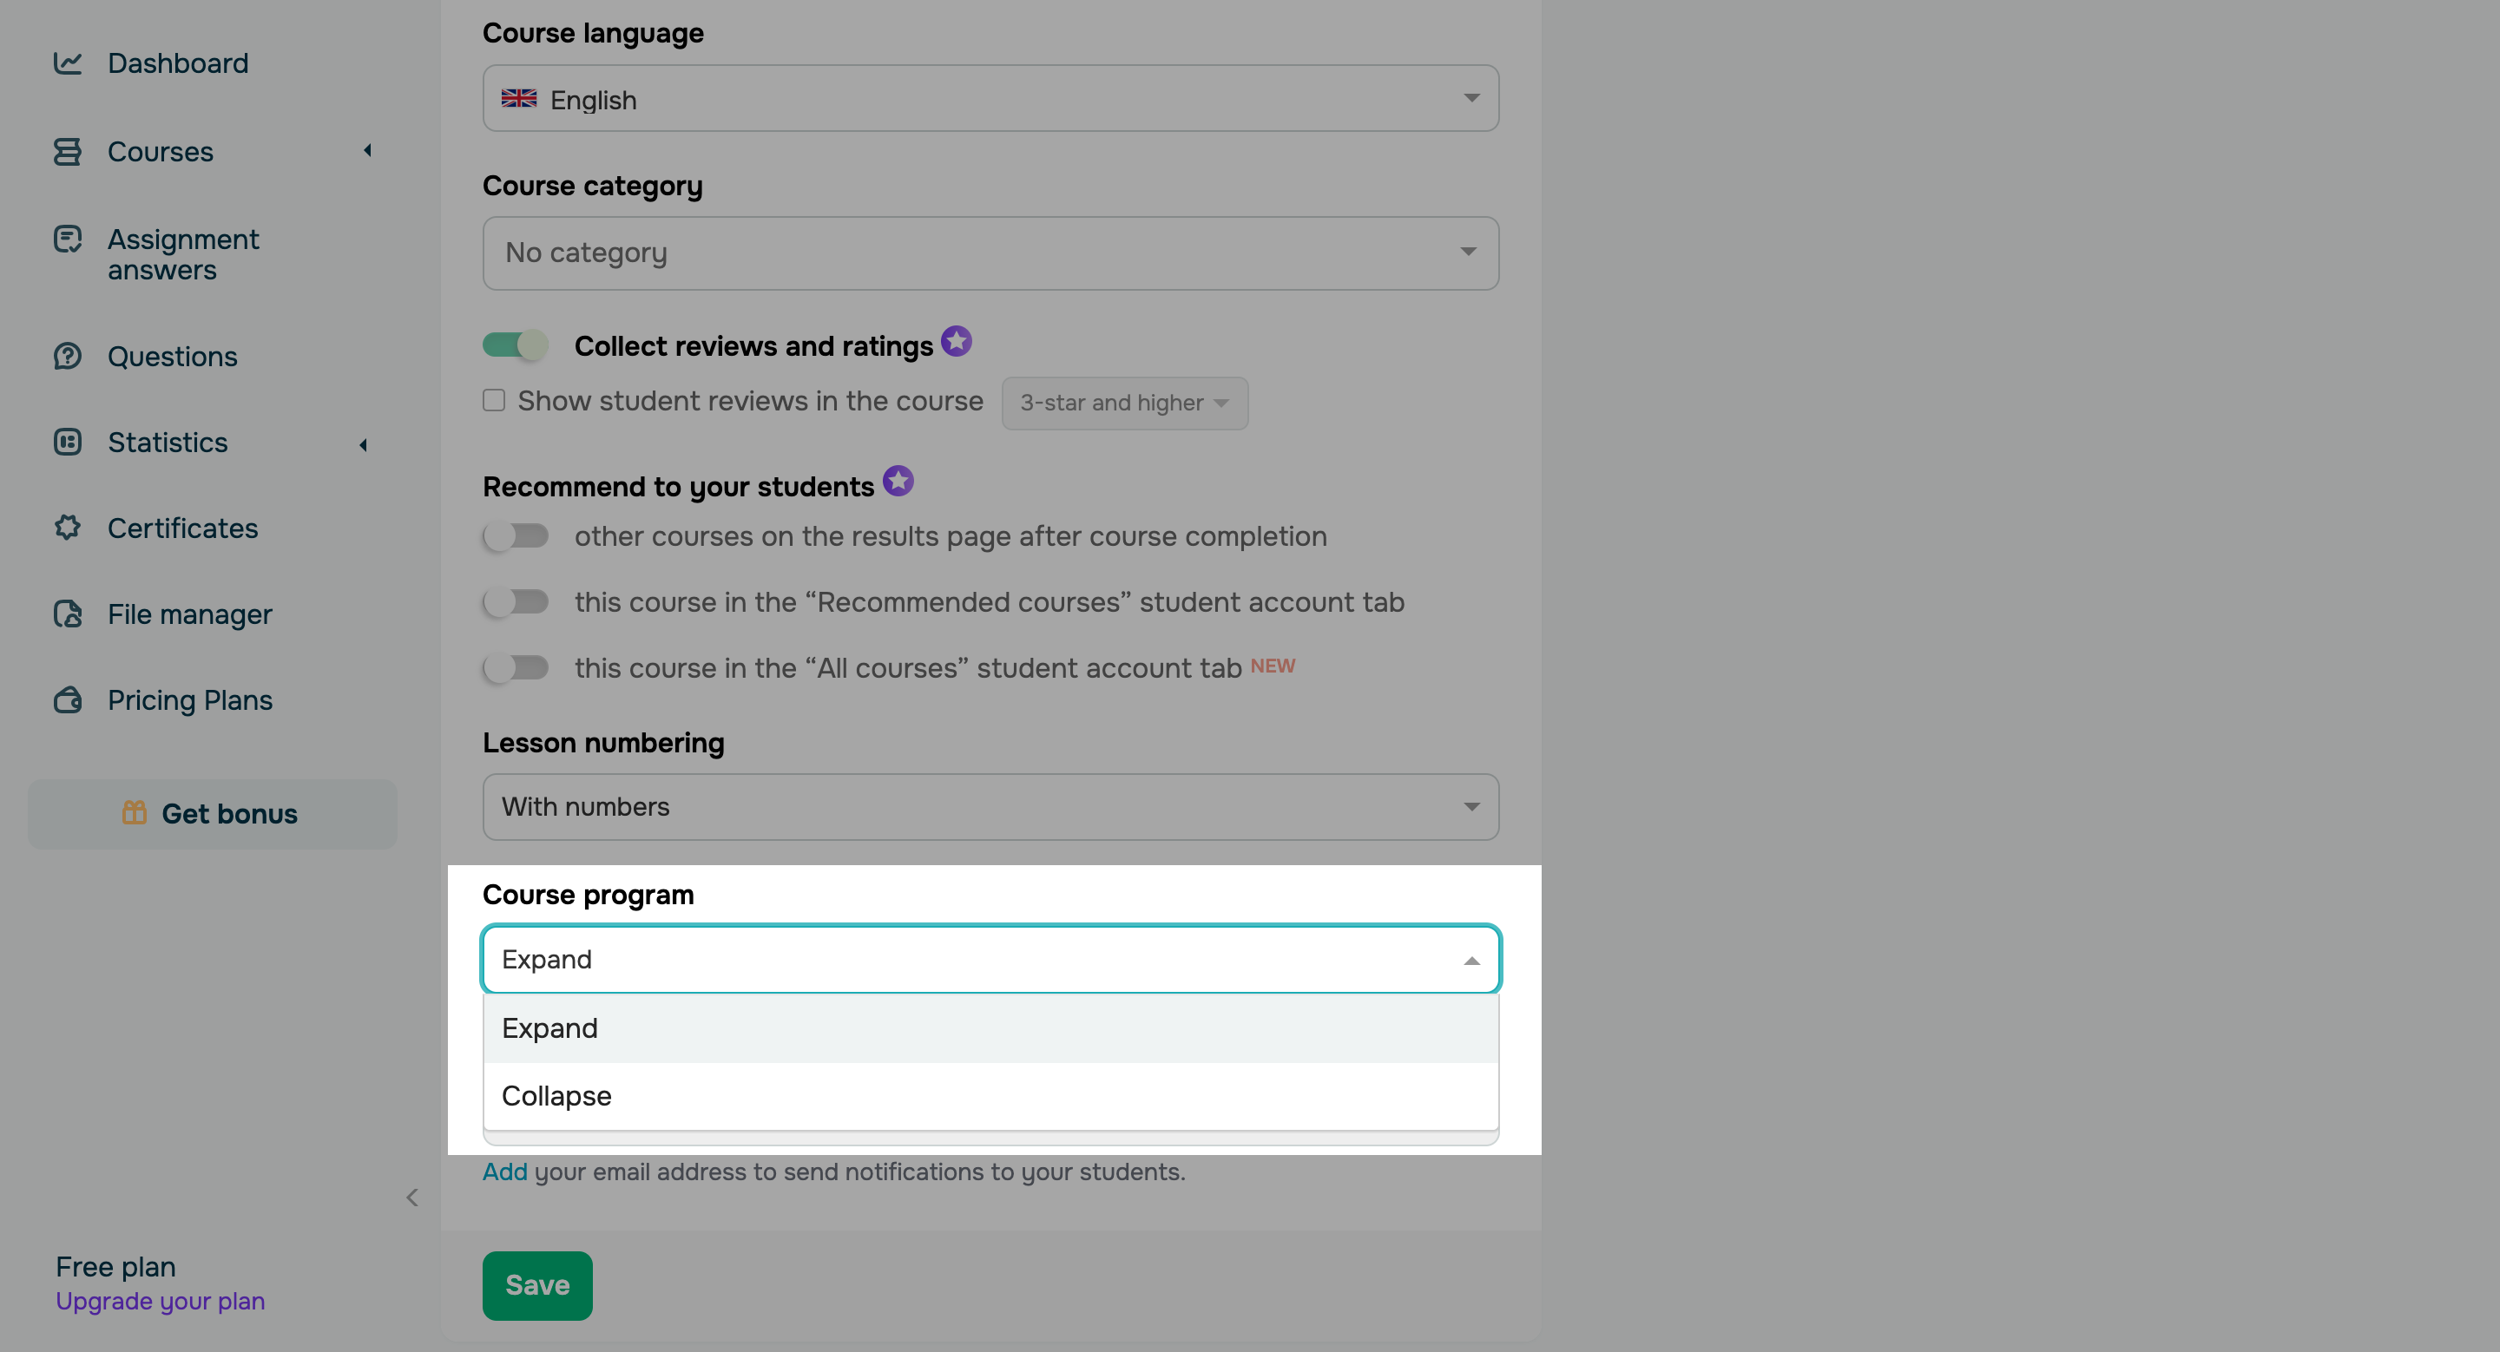Select the Expand option in list
The height and width of the screenshot is (1352, 2500).
(x=549, y=1028)
